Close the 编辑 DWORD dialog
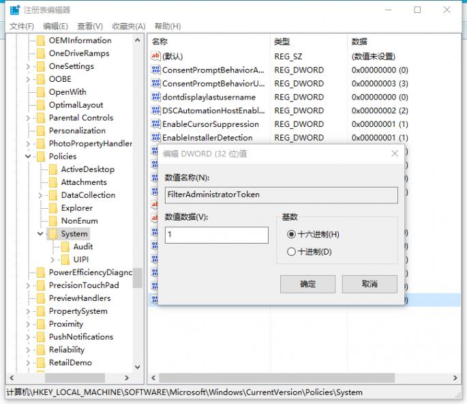 [395, 154]
